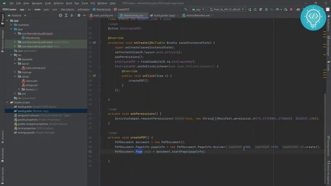Collapse the layout folder
This screenshot has height=186, width=331.
(x=15, y=64)
